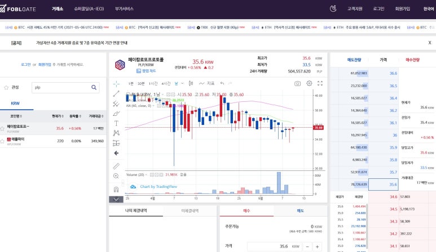
Task: Increase order price with plus button
Action: tap(317, 246)
